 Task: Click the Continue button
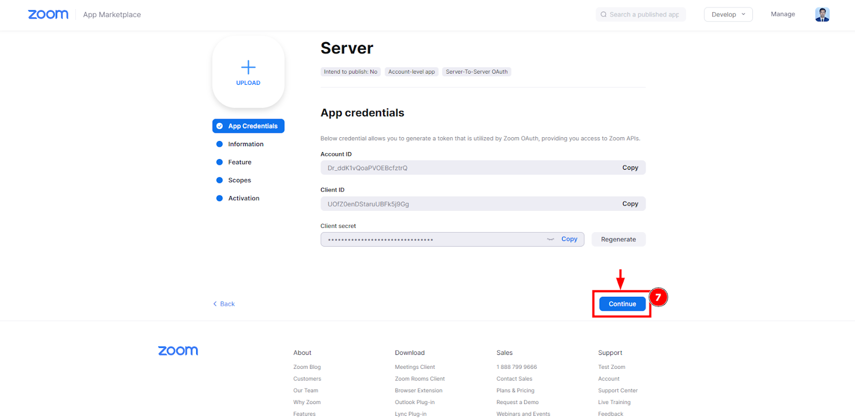(x=623, y=304)
